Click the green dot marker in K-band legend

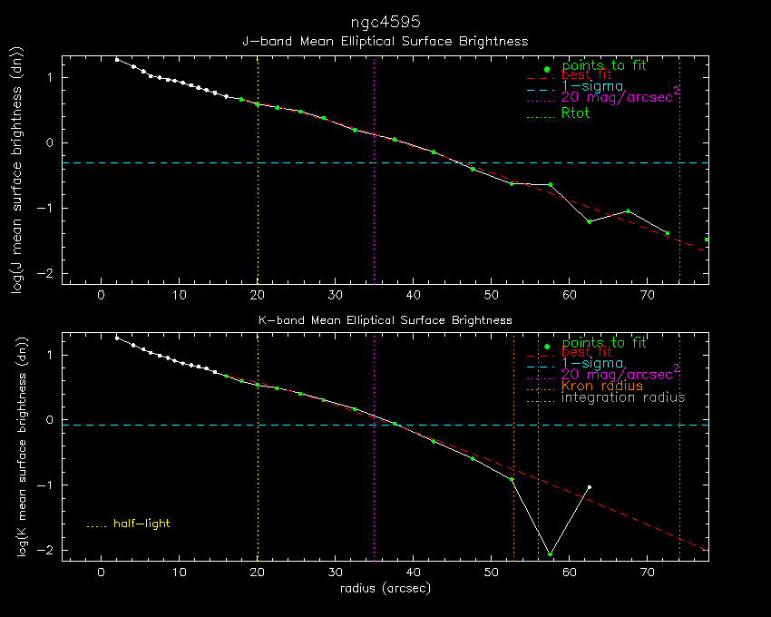coord(546,347)
